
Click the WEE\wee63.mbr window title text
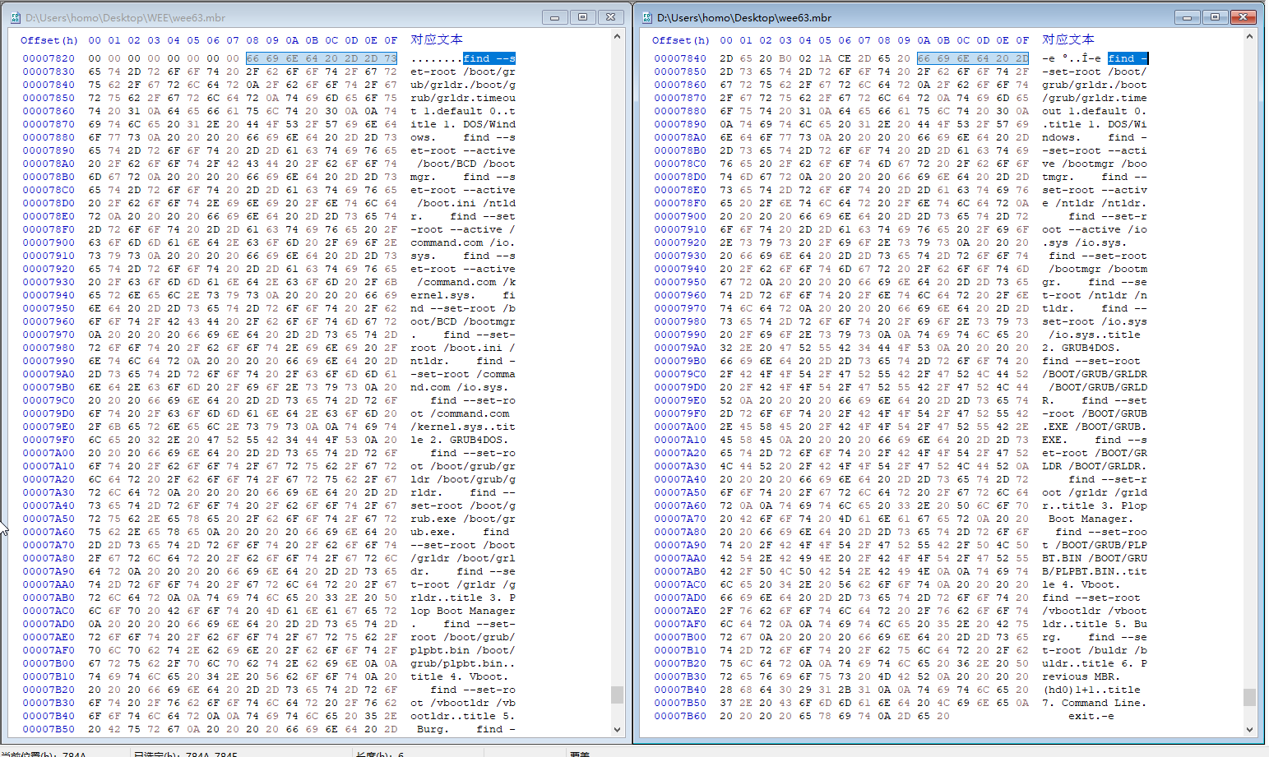click(125, 17)
